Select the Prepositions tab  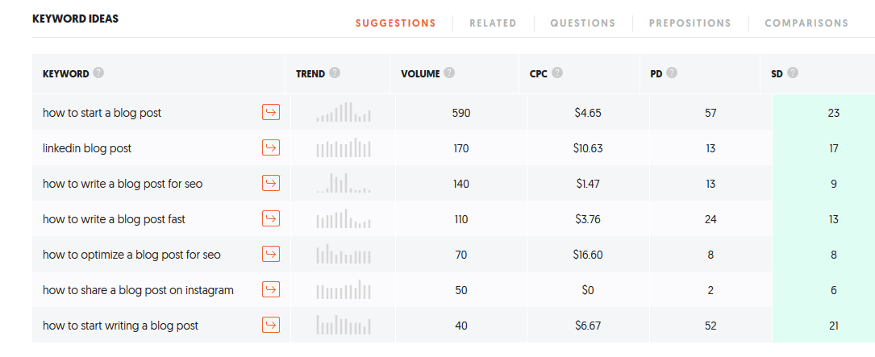tap(690, 23)
